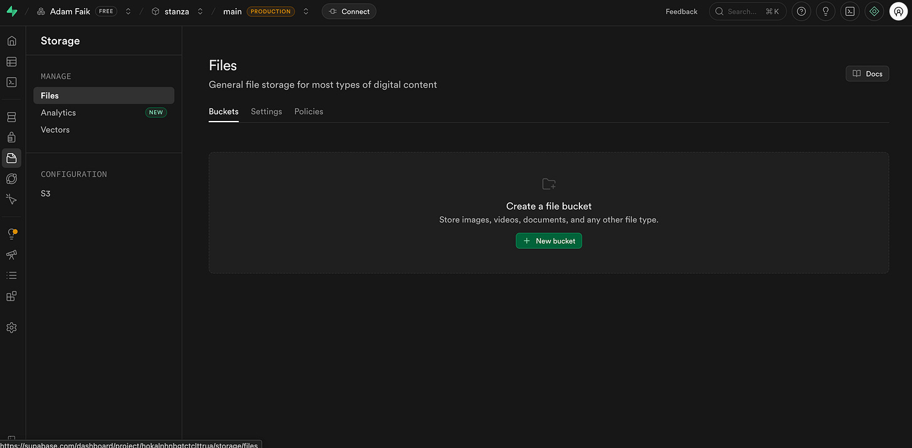Open the Edge Functions sidebar icon
This screenshot has width=912, height=448.
coord(11,179)
